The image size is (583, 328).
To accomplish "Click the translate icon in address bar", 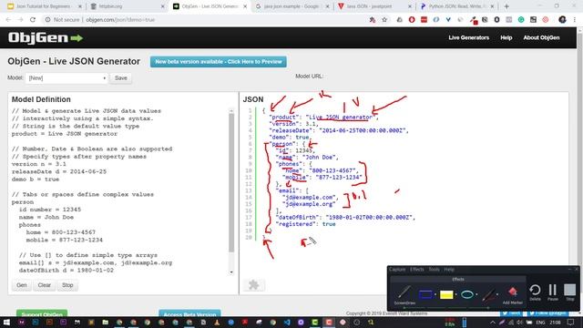I will pyautogui.click(x=373, y=20).
